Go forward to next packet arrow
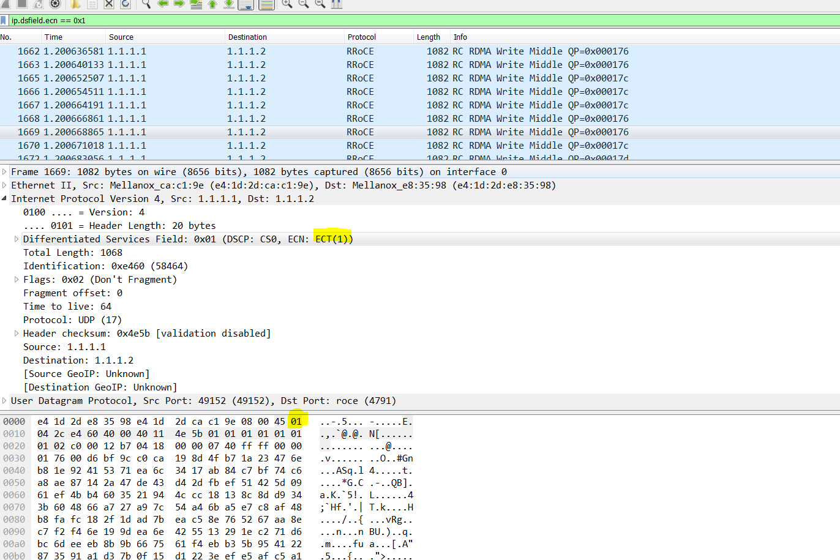Image resolution: width=840 pixels, height=560 pixels. [179, 4]
